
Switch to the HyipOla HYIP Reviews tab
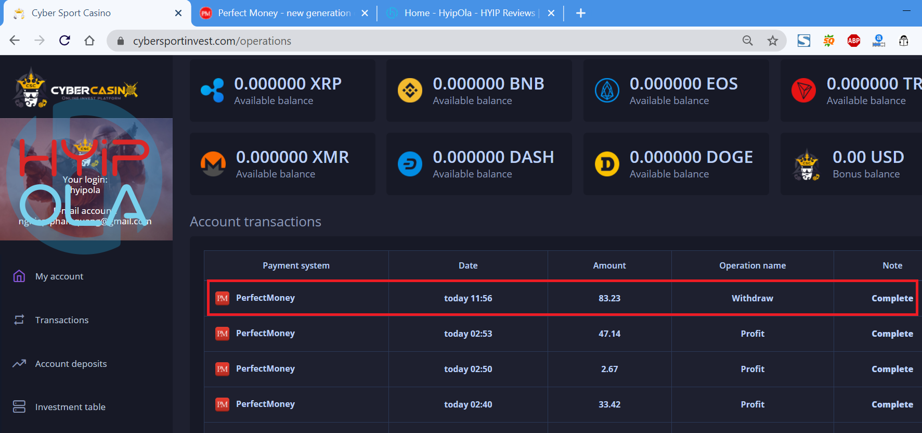pyautogui.click(x=471, y=13)
